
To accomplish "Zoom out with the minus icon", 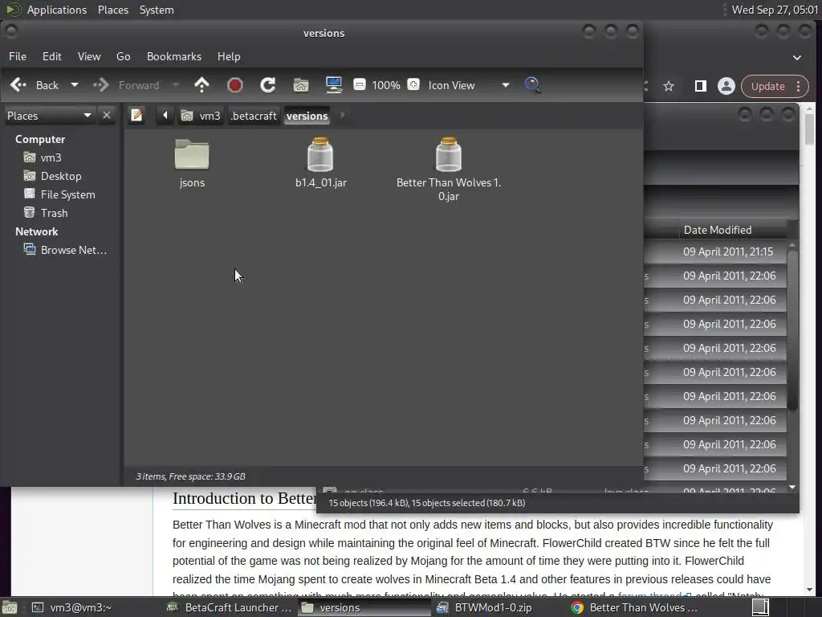I will pyautogui.click(x=359, y=84).
